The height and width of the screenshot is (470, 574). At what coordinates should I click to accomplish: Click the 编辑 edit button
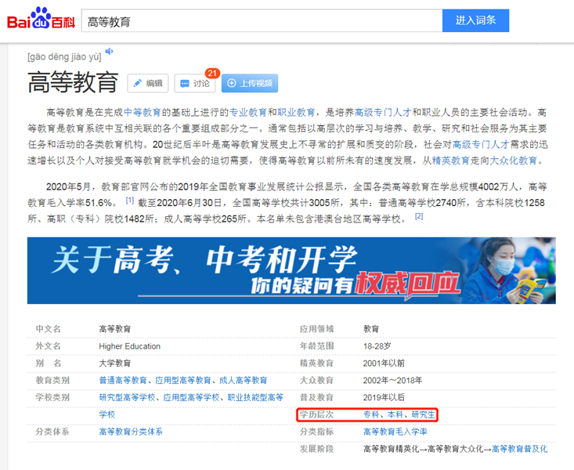[147, 83]
